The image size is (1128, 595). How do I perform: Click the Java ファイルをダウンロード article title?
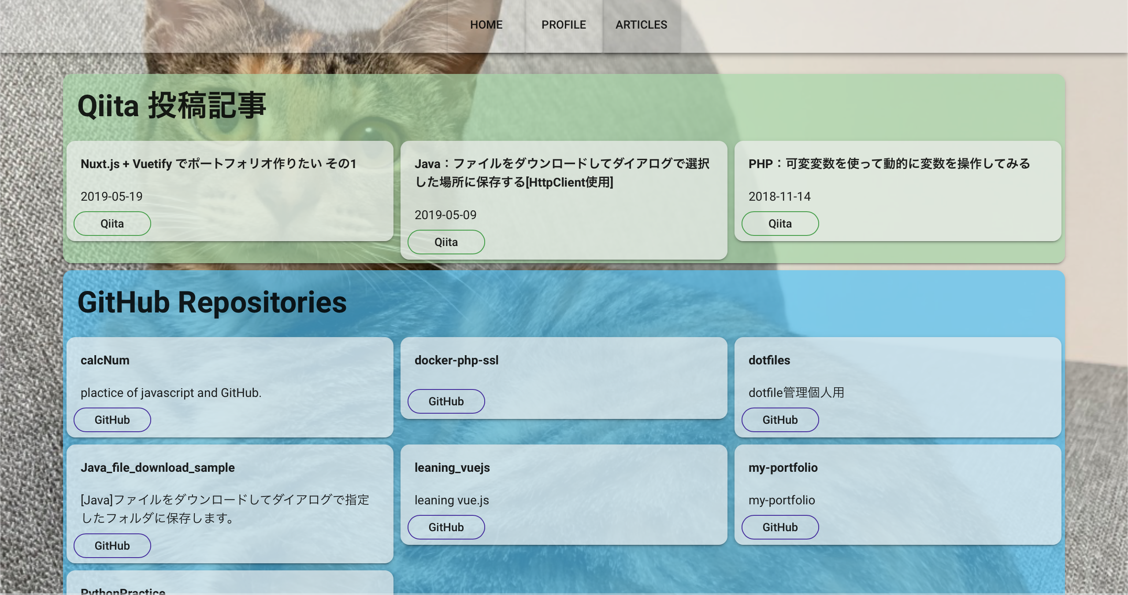click(x=562, y=173)
